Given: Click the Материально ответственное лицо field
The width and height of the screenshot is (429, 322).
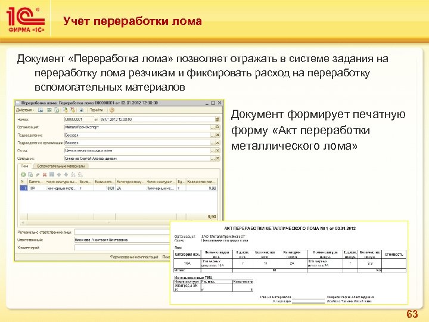Looking at the screenshot, I should 122,232.
